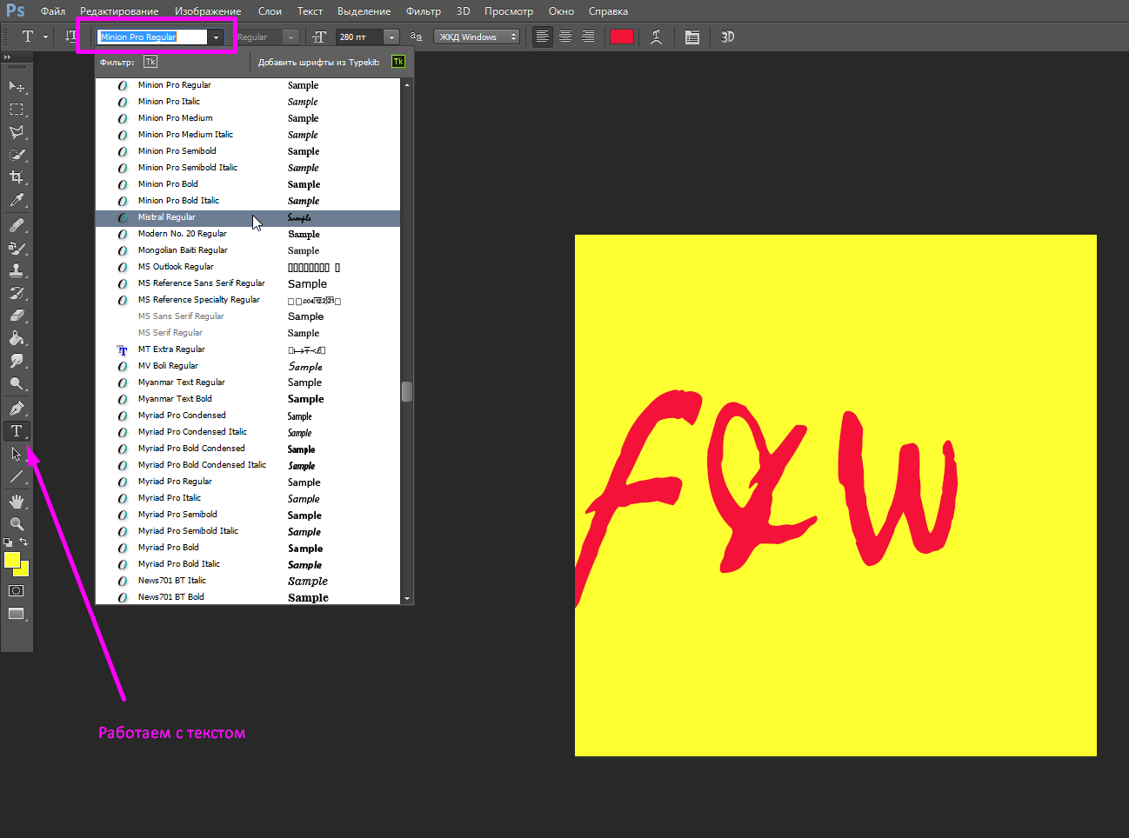Select the Hand tool

pos(17,502)
